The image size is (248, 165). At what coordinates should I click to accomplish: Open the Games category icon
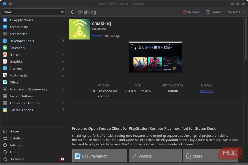click(5, 54)
